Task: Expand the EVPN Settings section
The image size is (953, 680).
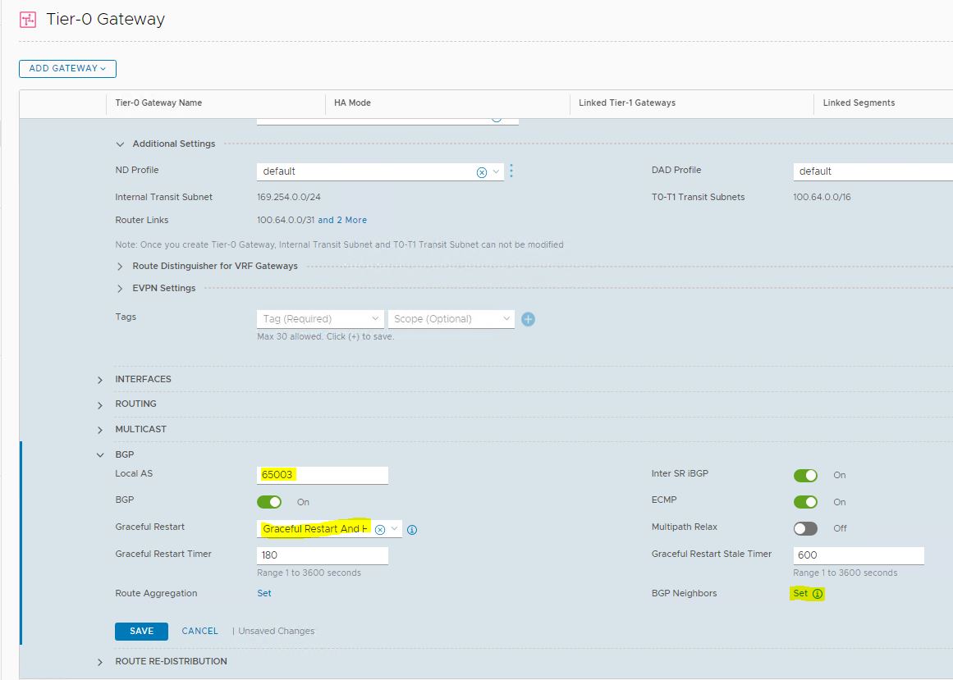Action: click(x=120, y=289)
